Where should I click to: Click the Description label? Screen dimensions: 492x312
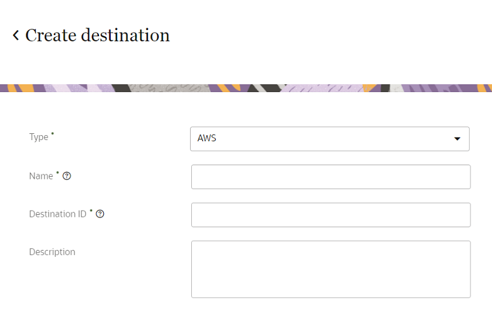(52, 252)
